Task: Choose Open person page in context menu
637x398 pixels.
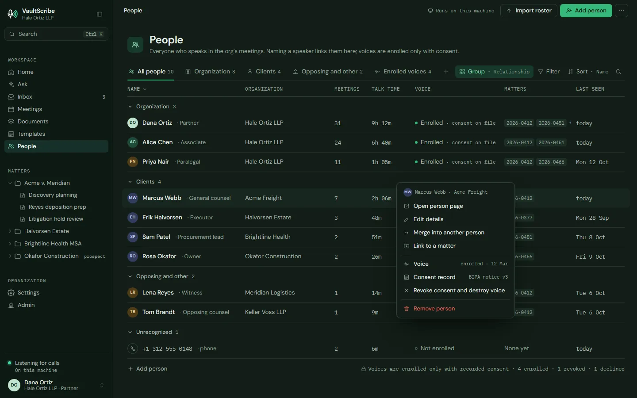Action: pos(456,206)
